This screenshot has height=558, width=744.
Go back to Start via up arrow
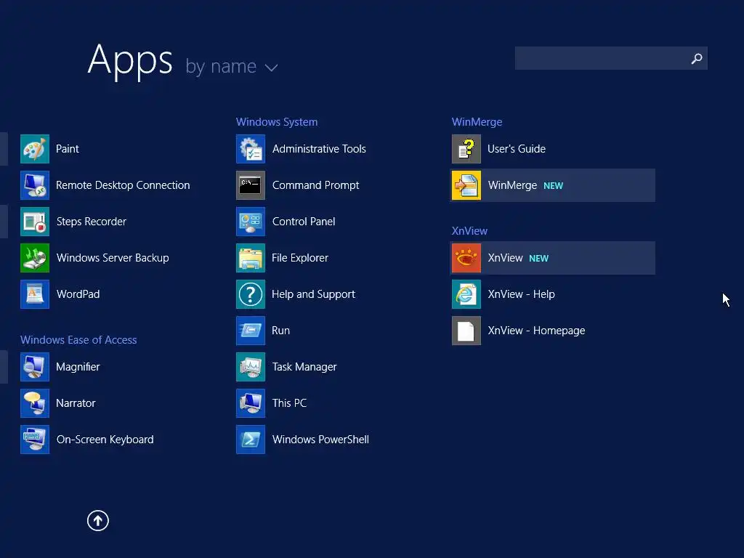98,520
